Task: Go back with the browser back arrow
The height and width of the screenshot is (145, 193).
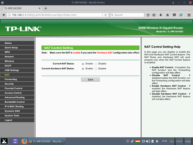Action: click(x=4, y=15)
